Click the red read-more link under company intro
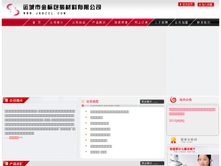This screenshot has width=221, height=166. pyautogui.click(x=14, y=138)
